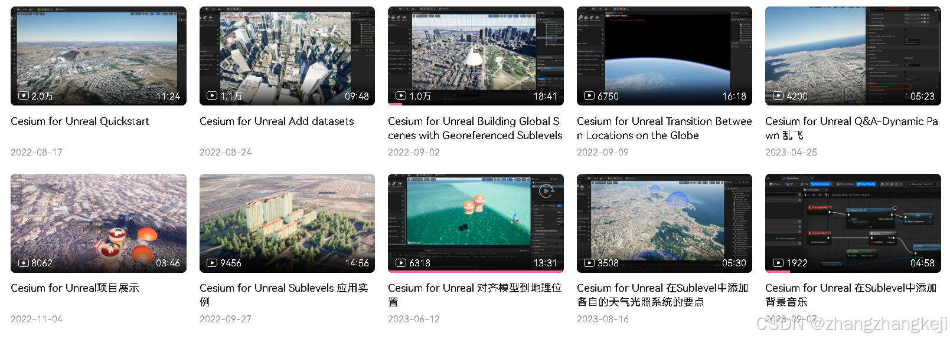Screen dimensions: 950x340
Task: Click the play count icon beside 1922
Action: (778, 263)
